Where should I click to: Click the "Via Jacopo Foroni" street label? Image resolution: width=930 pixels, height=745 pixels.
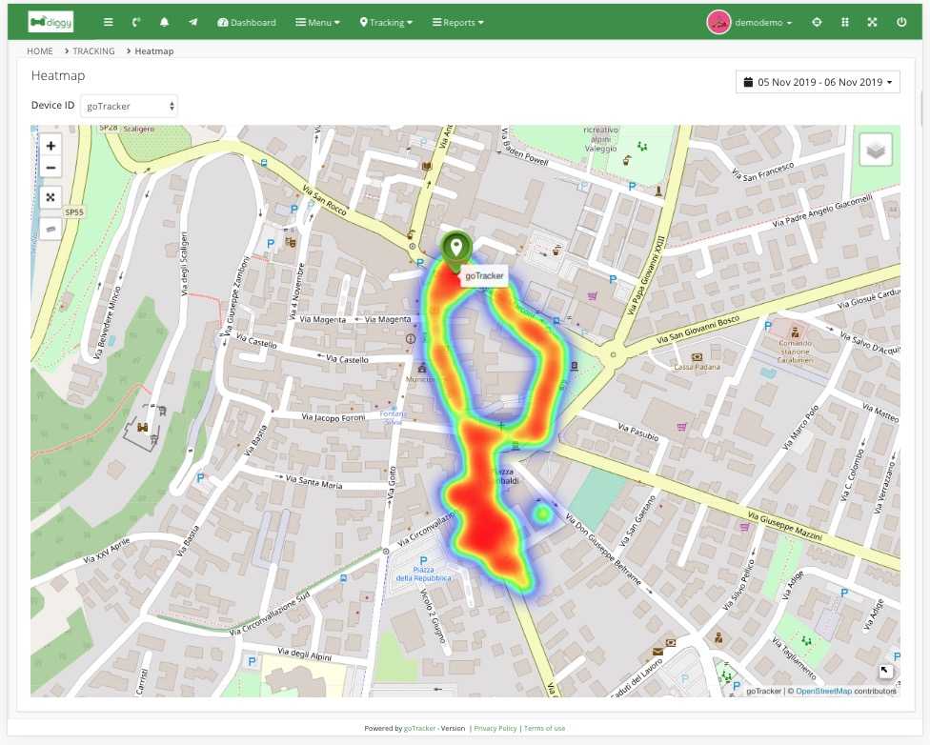(x=334, y=417)
